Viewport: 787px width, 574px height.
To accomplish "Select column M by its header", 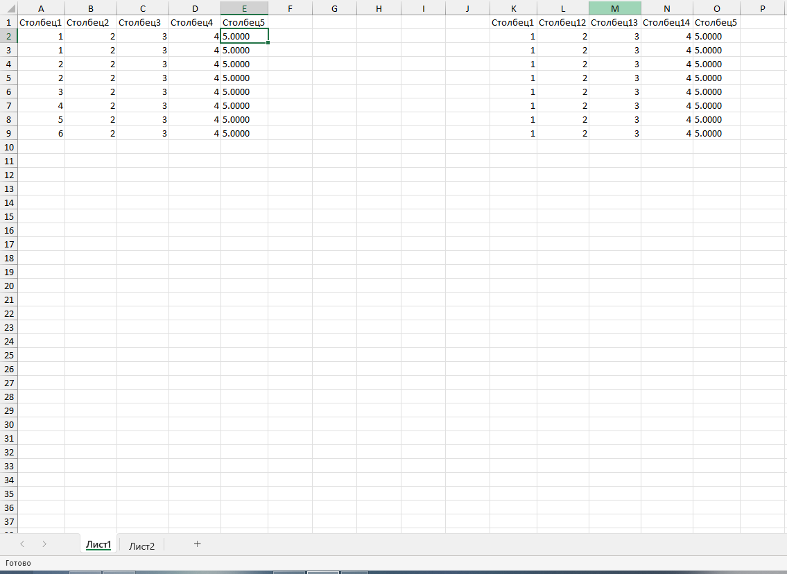I will (x=616, y=8).
